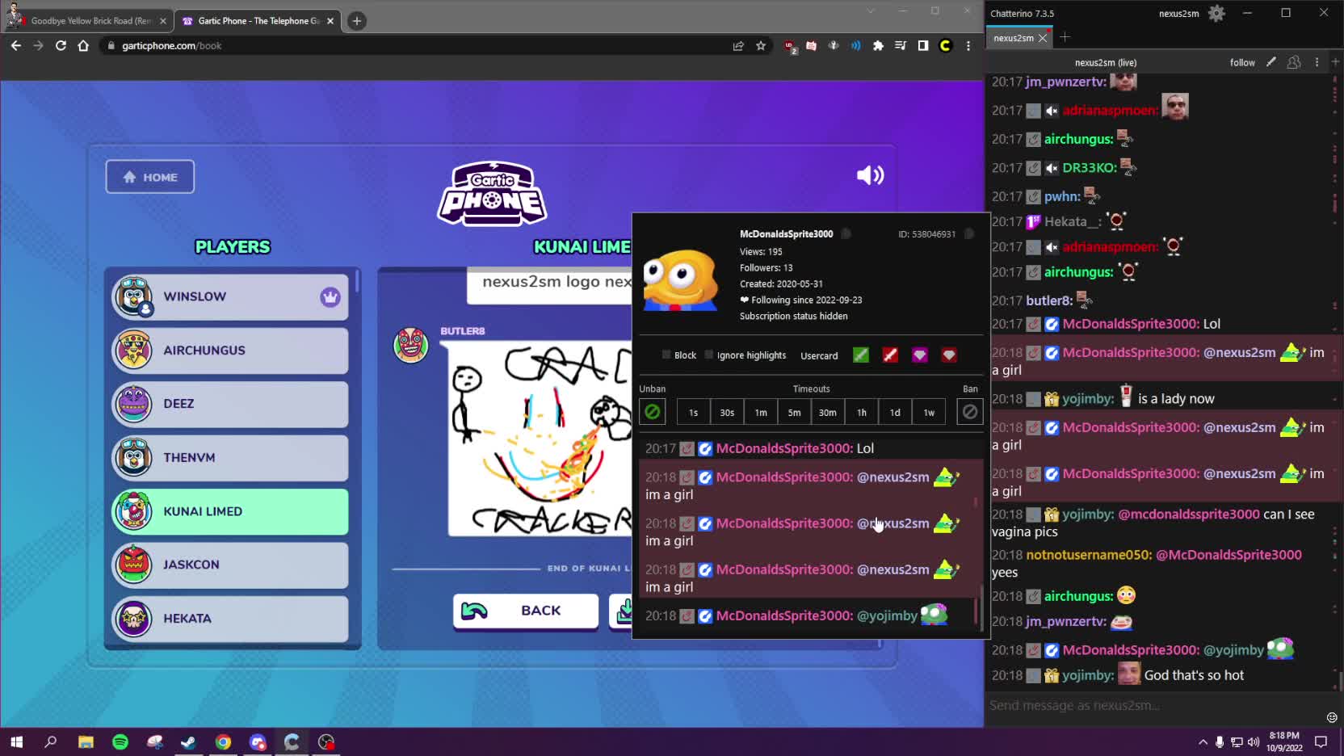
Task: Click the red diamond unVIP button
Action: point(949,355)
